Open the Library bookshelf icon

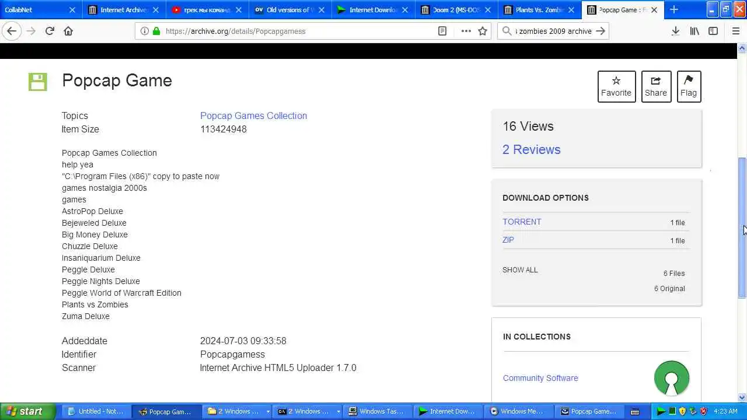coord(694,31)
